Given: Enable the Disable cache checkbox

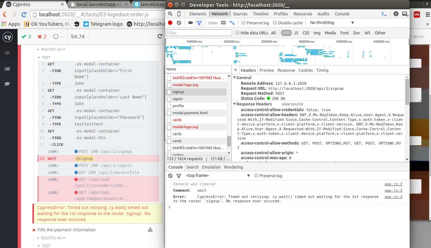Looking at the screenshot, I should 275,23.
